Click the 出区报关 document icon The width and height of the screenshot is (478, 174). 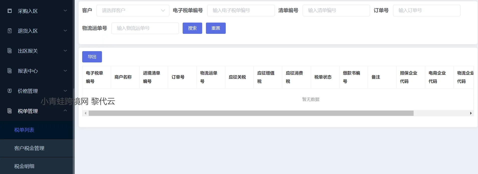pos(10,51)
